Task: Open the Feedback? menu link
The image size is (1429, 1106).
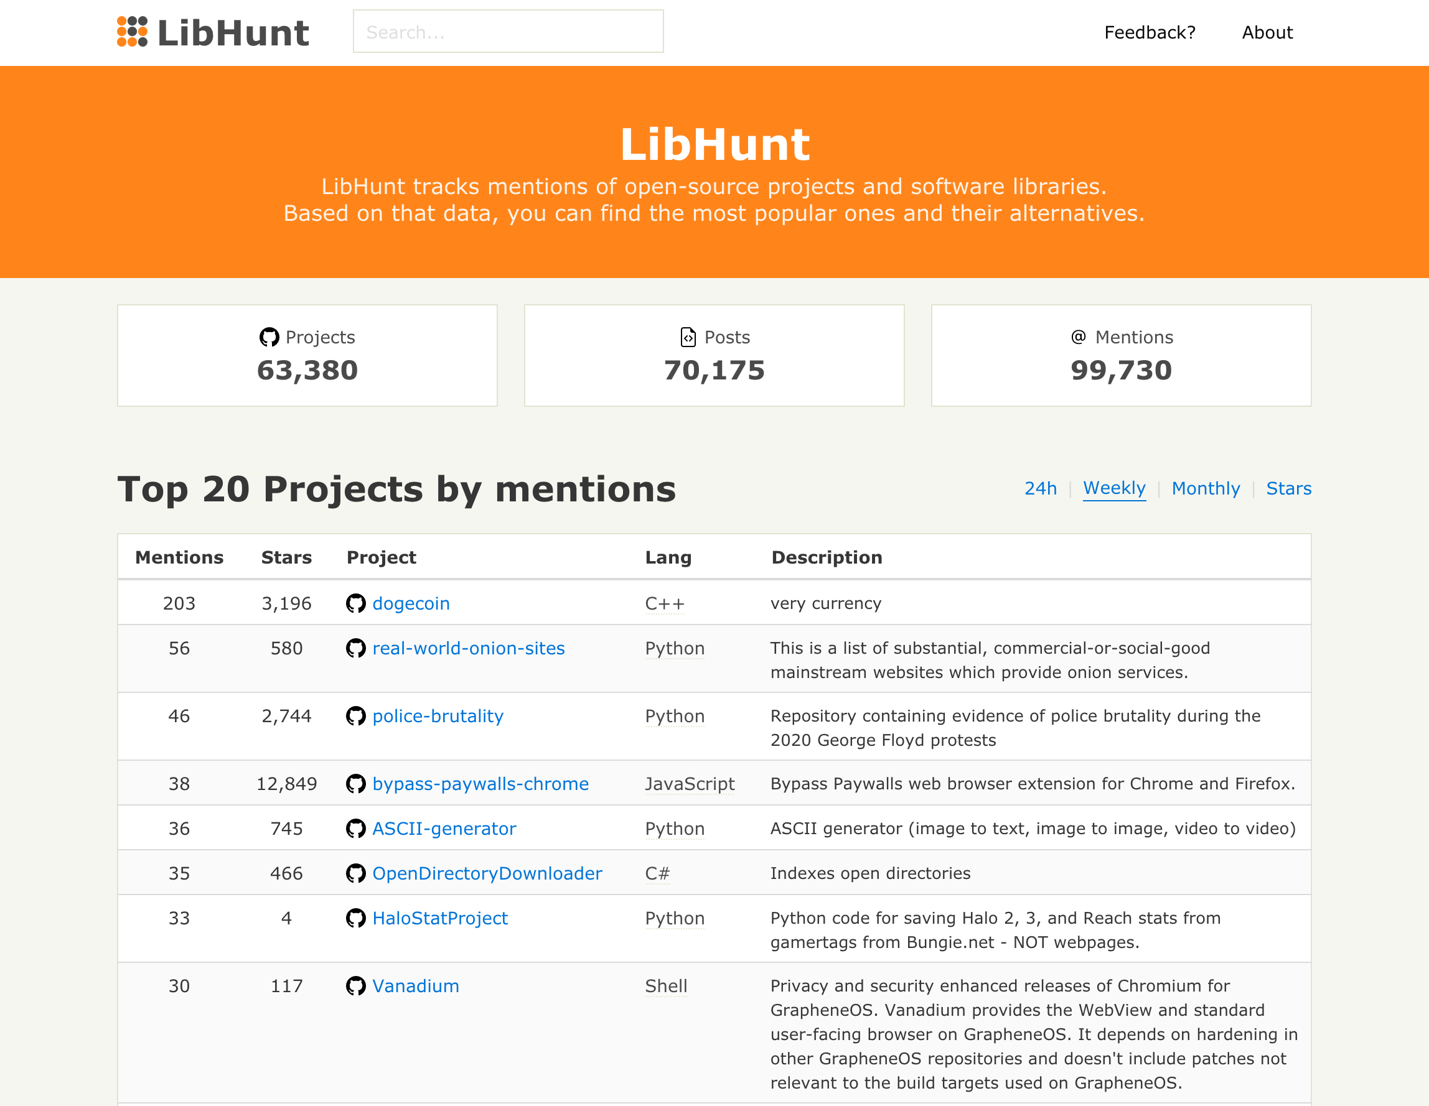Action: pyautogui.click(x=1150, y=33)
